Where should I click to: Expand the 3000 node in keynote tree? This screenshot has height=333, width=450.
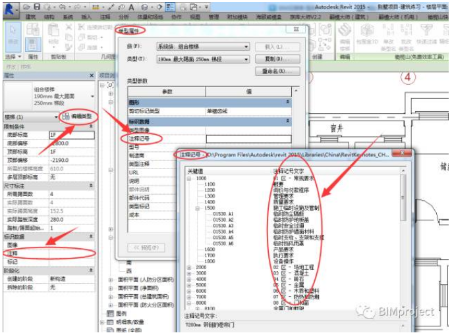(189, 273)
